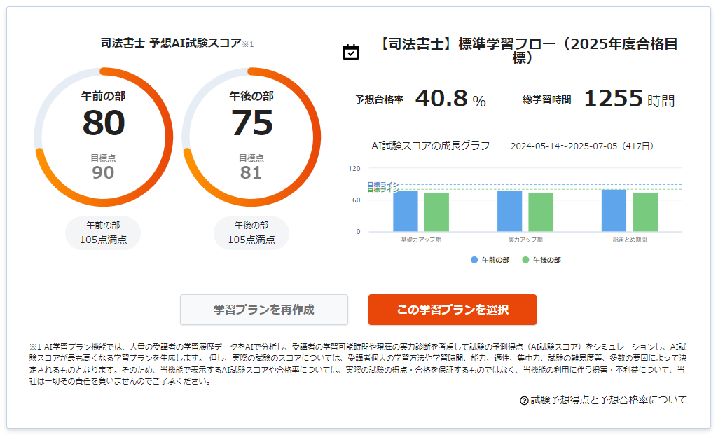The width and height of the screenshot is (718, 435).
Task: Select この学習プランを選択 button
Action: pos(453,310)
